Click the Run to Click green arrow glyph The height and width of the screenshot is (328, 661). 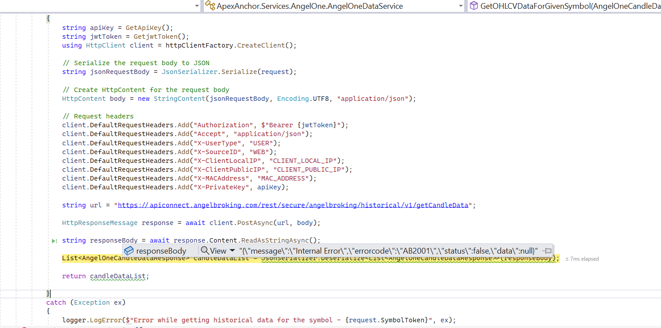click(55, 241)
